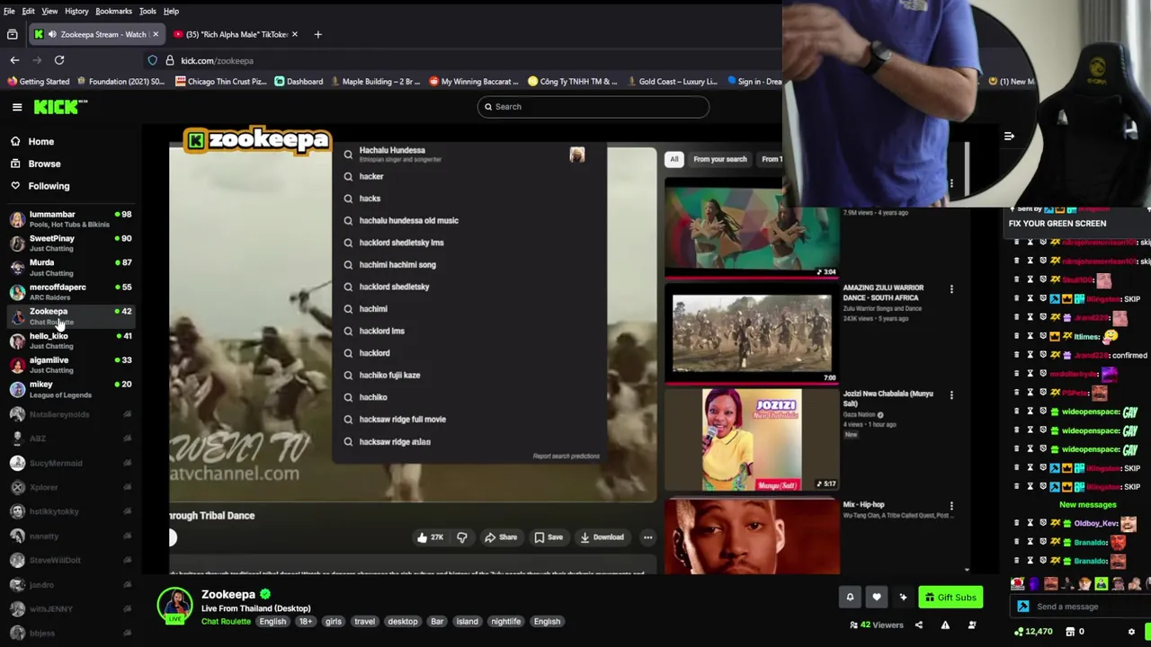Click the nightlife tag
Image resolution: width=1151 pixels, height=647 pixels.
pos(505,622)
